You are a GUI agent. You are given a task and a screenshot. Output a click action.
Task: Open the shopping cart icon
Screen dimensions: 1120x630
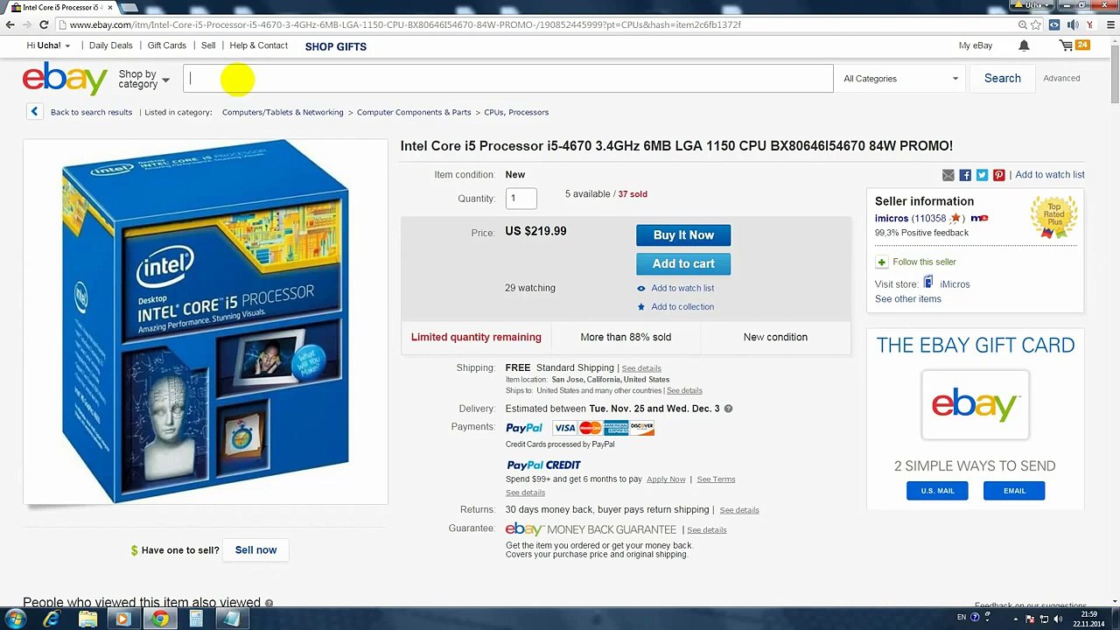[x=1066, y=45]
